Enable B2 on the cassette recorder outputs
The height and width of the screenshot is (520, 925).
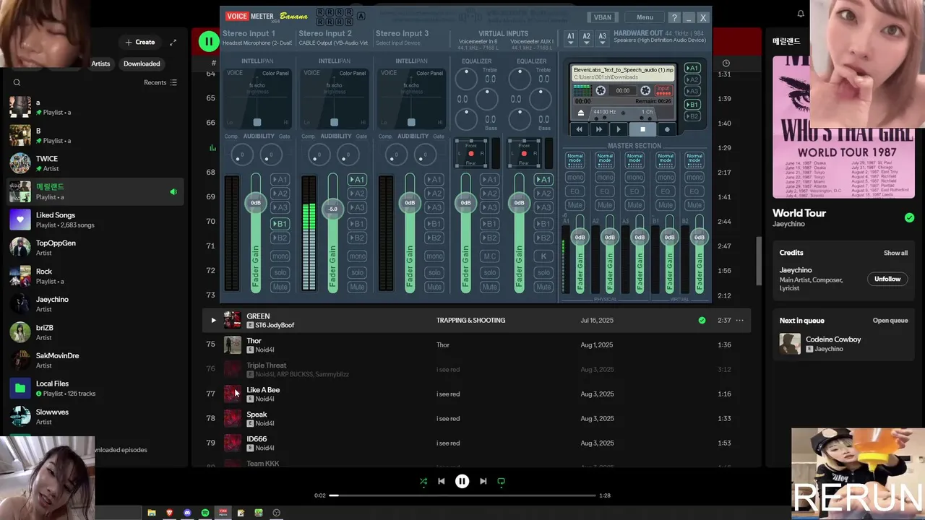[692, 116]
